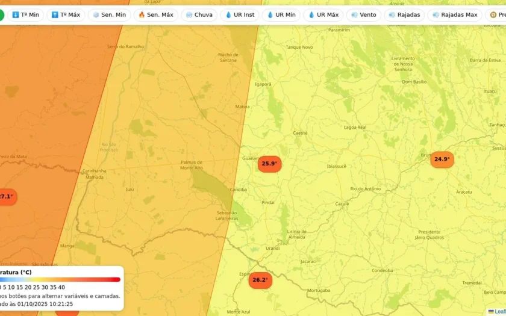Screen dimensions: 506x316
Task: Select Rajadas Max variable
Action: pos(455,14)
